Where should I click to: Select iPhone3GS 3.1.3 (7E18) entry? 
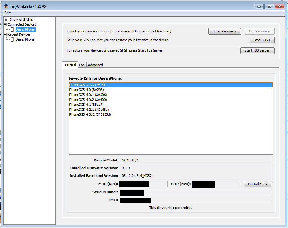click(171, 85)
